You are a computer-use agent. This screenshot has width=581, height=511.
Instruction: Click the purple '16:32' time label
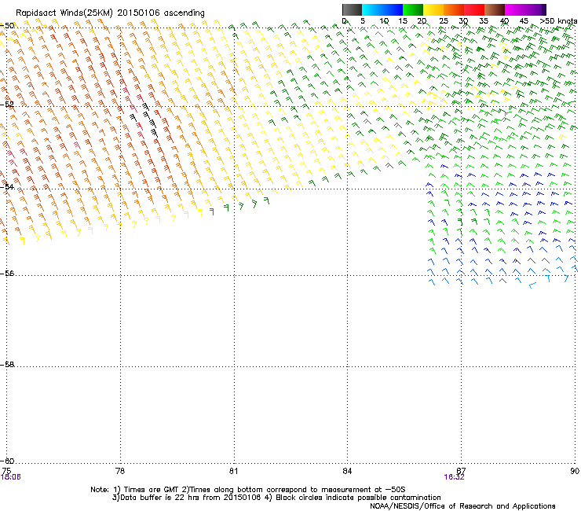pyautogui.click(x=454, y=477)
